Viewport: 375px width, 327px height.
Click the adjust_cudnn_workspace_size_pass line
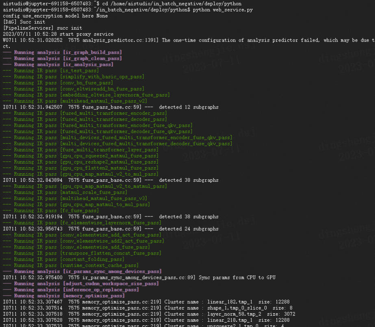click(80, 284)
